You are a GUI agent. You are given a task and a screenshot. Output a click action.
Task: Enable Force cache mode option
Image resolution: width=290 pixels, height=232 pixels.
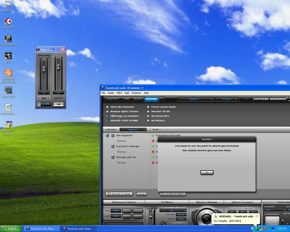(148, 106)
